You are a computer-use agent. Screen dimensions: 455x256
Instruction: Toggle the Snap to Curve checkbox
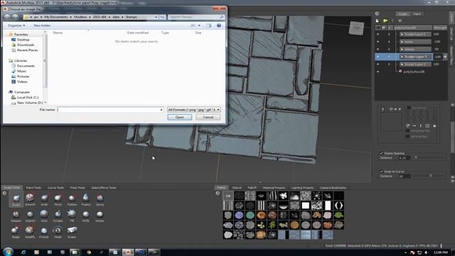[x=382, y=171]
